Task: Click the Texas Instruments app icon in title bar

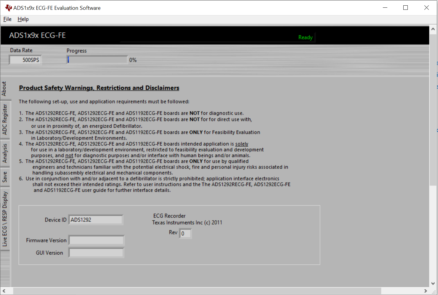Action: pyautogui.click(x=9, y=8)
